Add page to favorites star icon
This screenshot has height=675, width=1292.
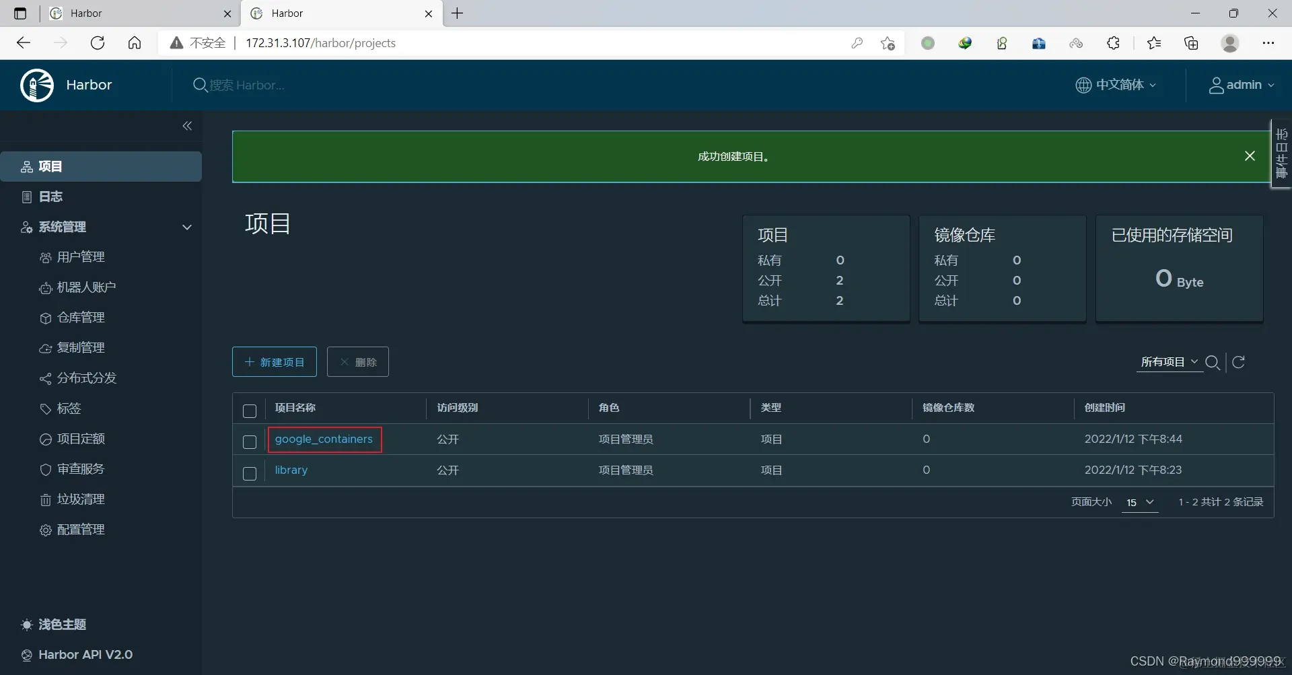tap(888, 43)
